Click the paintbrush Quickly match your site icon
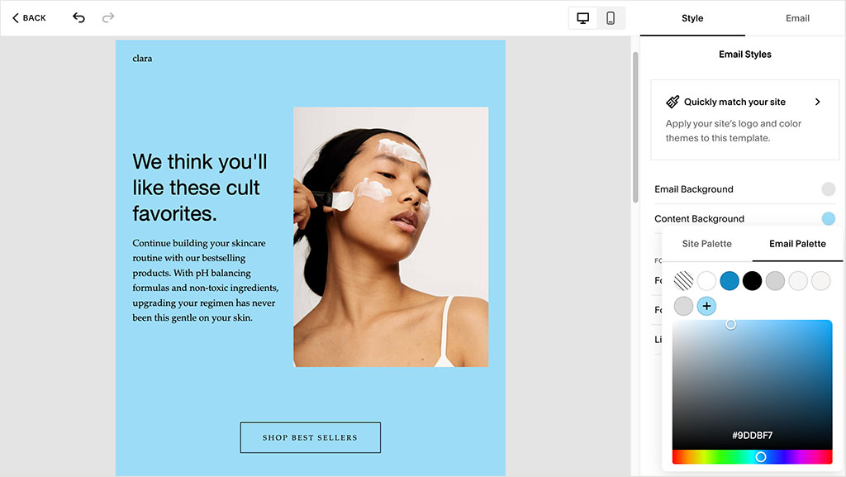The height and width of the screenshot is (477, 846). coord(673,102)
